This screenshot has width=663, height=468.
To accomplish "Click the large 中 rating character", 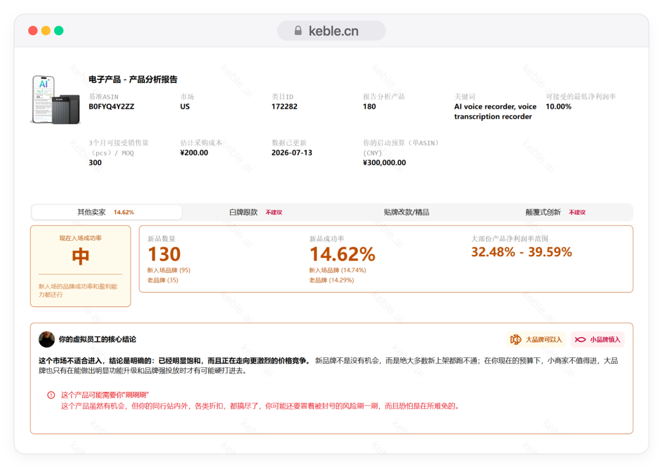I will [x=80, y=257].
